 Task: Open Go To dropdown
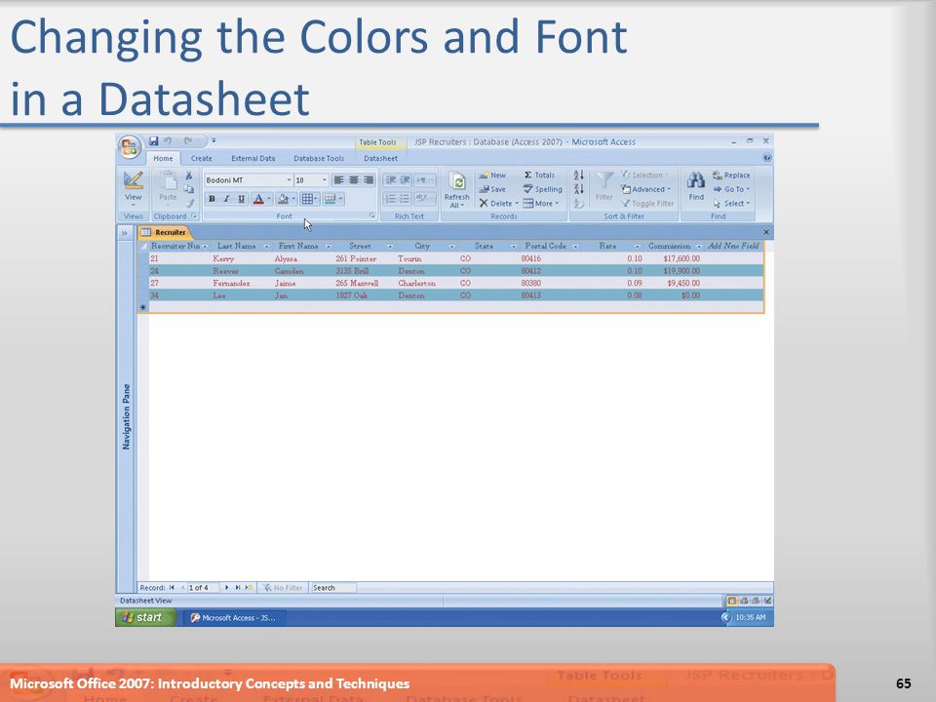pos(731,189)
